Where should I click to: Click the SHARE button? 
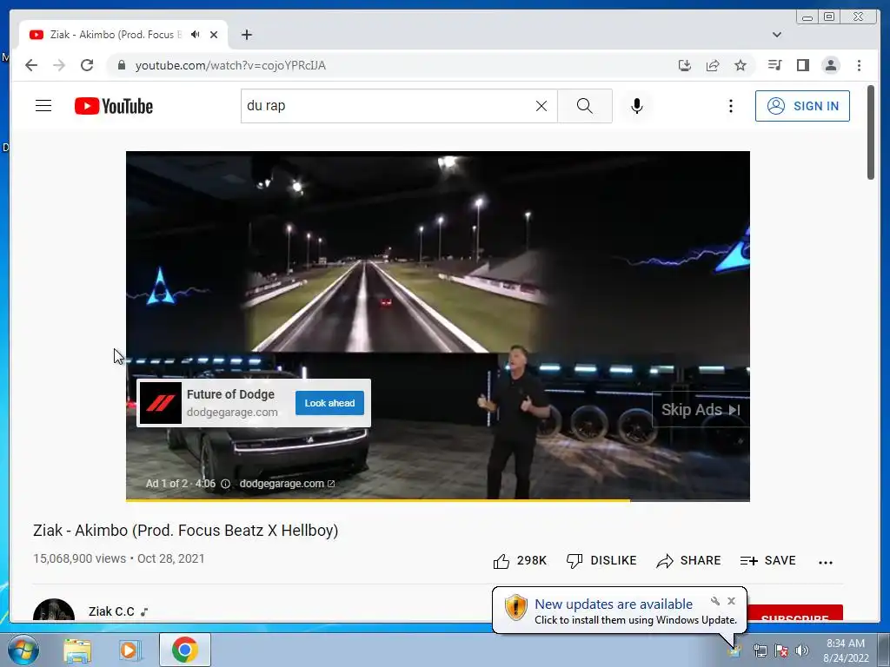tap(688, 561)
